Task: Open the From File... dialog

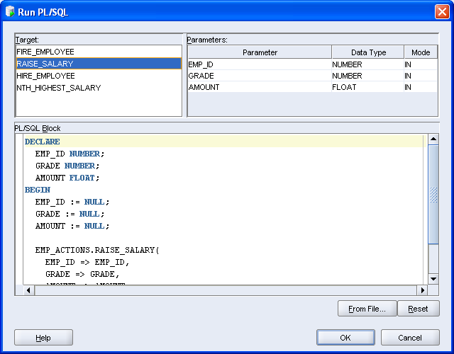Action: pos(367,309)
